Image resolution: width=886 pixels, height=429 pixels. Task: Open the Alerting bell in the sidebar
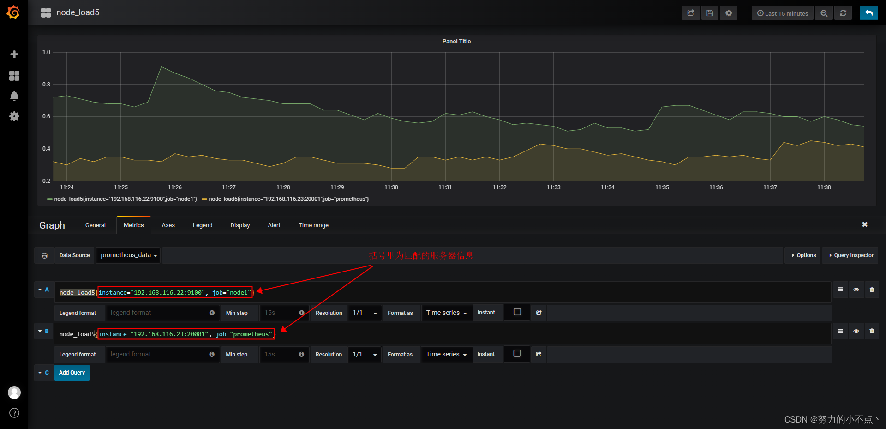pyautogui.click(x=14, y=96)
